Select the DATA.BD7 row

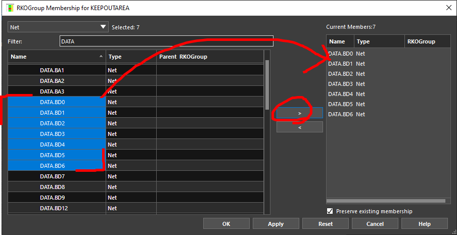point(135,176)
